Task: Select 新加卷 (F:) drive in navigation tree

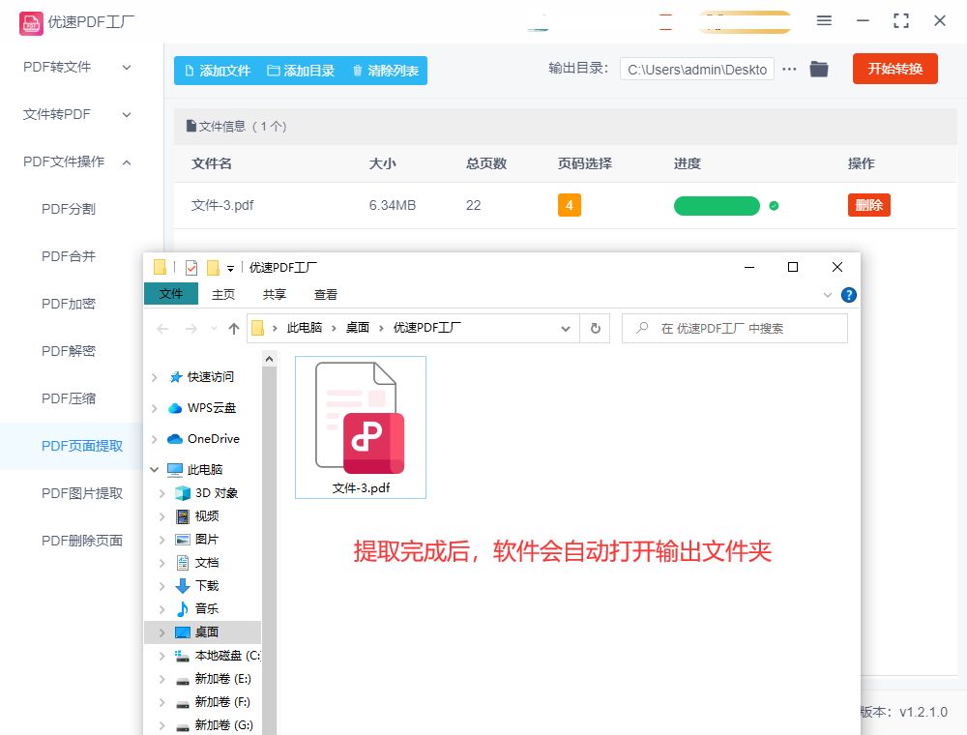Action: click(x=222, y=702)
